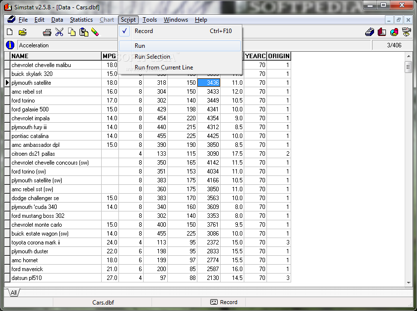417x311 pixels.
Task: Open the colorful chart window icon
Action: tap(394, 32)
